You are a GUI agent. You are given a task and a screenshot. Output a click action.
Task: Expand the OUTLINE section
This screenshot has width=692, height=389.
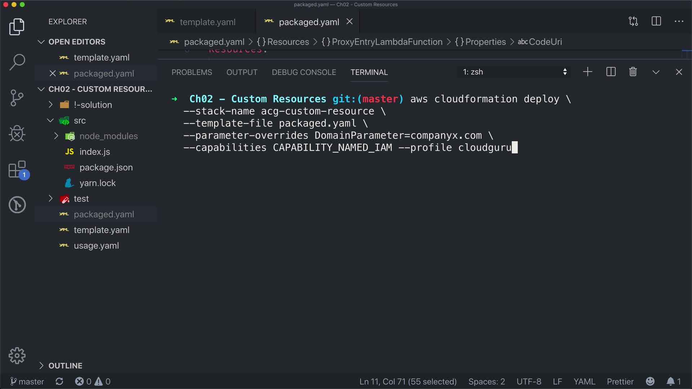(x=65, y=366)
